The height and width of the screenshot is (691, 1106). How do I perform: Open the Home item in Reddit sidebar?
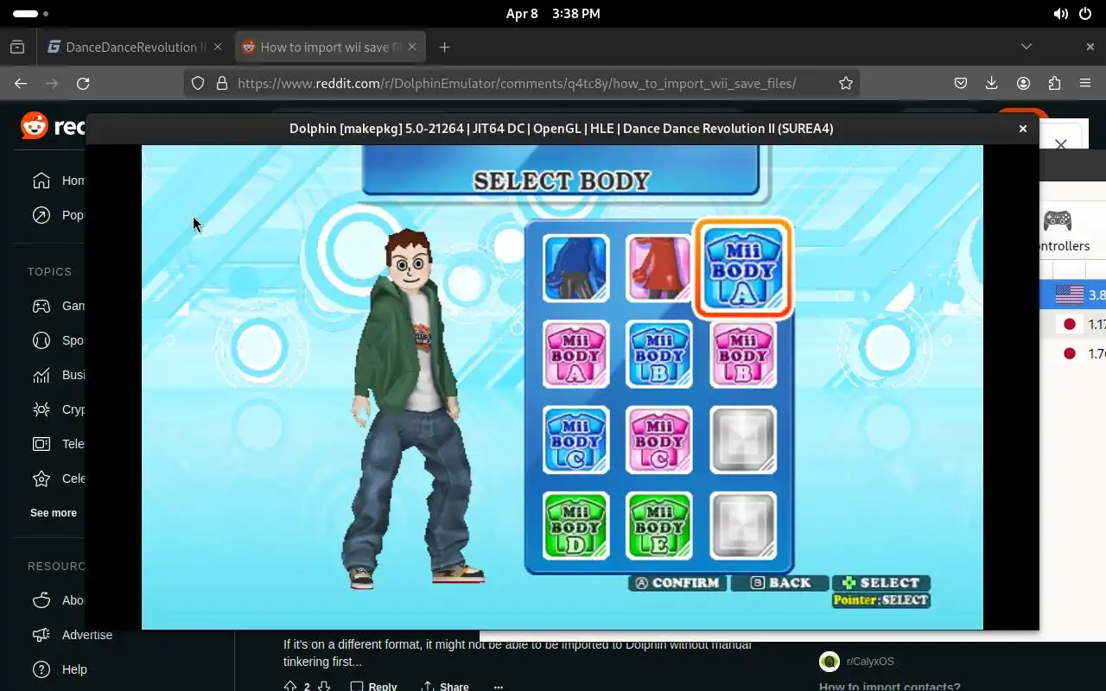click(58, 181)
